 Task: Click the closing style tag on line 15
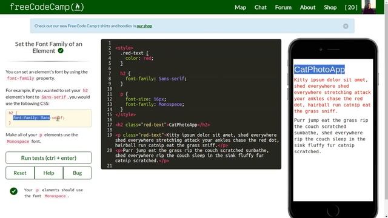tap(125, 114)
